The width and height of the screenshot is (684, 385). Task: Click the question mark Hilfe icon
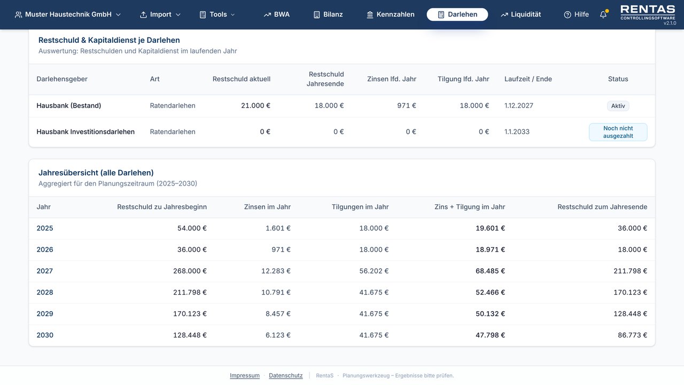click(568, 14)
